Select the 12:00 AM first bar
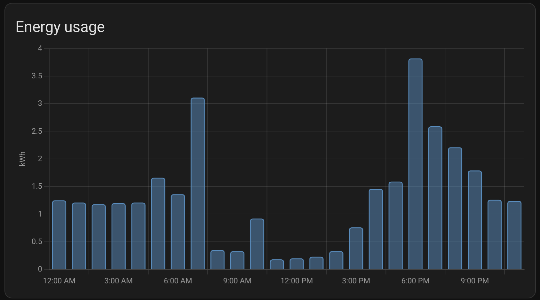Screen dimensions: 540x300 pos(59,235)
